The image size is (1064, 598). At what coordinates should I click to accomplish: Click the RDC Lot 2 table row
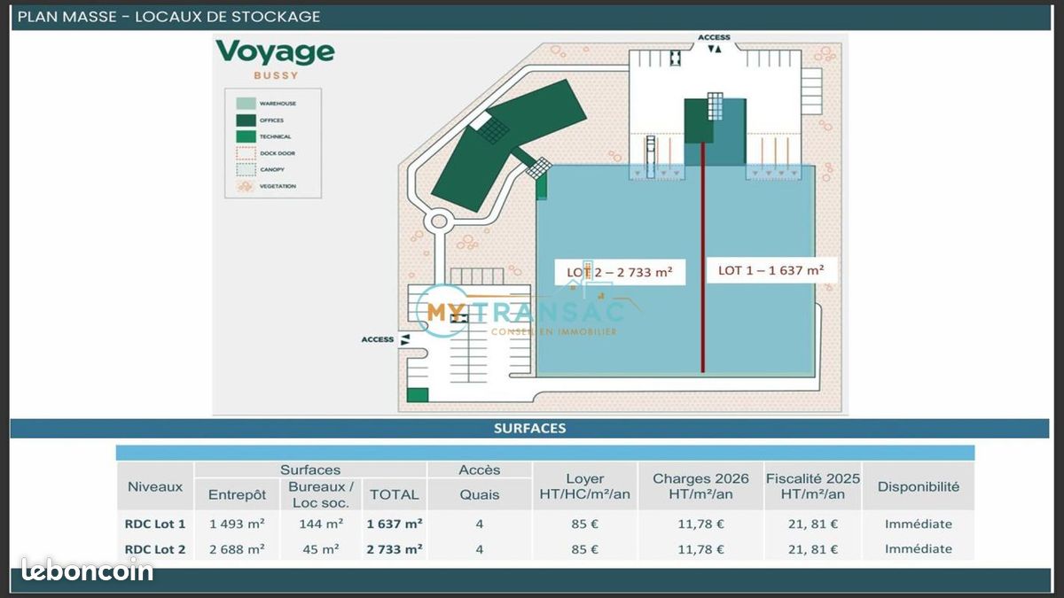pos(545,549)
